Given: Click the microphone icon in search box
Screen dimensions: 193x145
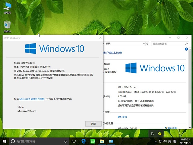Looking at the screenshot, I should pos(65,141).
